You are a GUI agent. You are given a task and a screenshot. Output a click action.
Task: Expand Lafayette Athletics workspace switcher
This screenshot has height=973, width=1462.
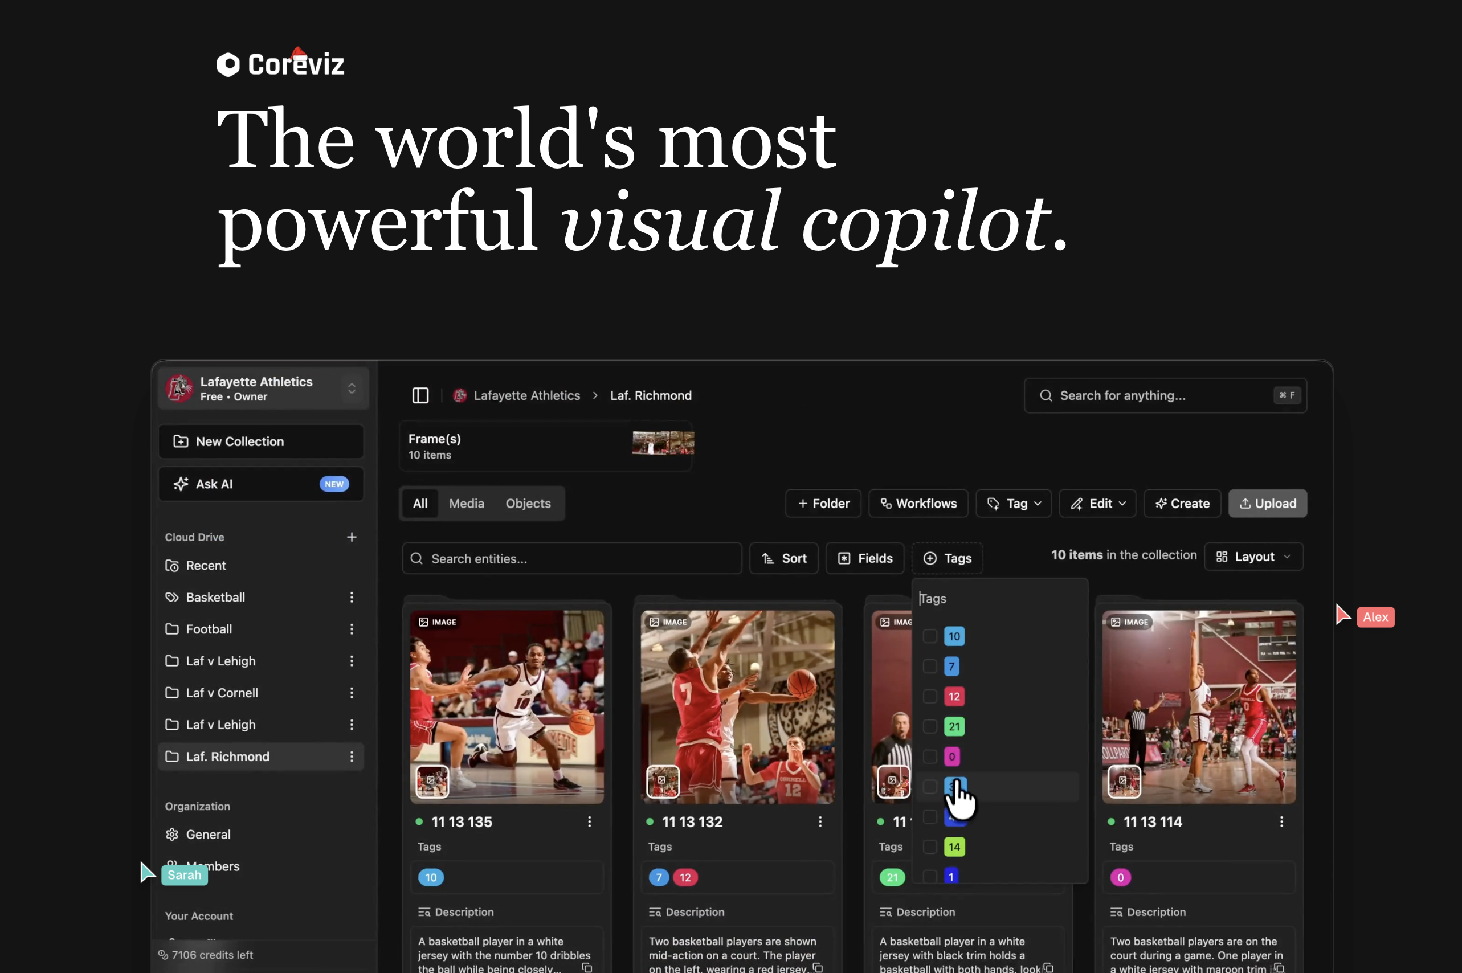351,389
